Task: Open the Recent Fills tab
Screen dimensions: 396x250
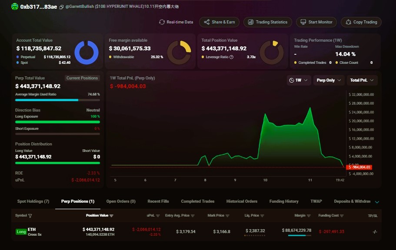Action: (158, 201)
